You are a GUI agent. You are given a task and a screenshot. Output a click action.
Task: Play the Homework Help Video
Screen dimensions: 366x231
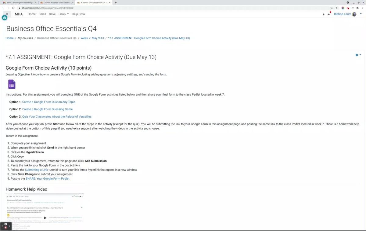(x=45, y=218)
